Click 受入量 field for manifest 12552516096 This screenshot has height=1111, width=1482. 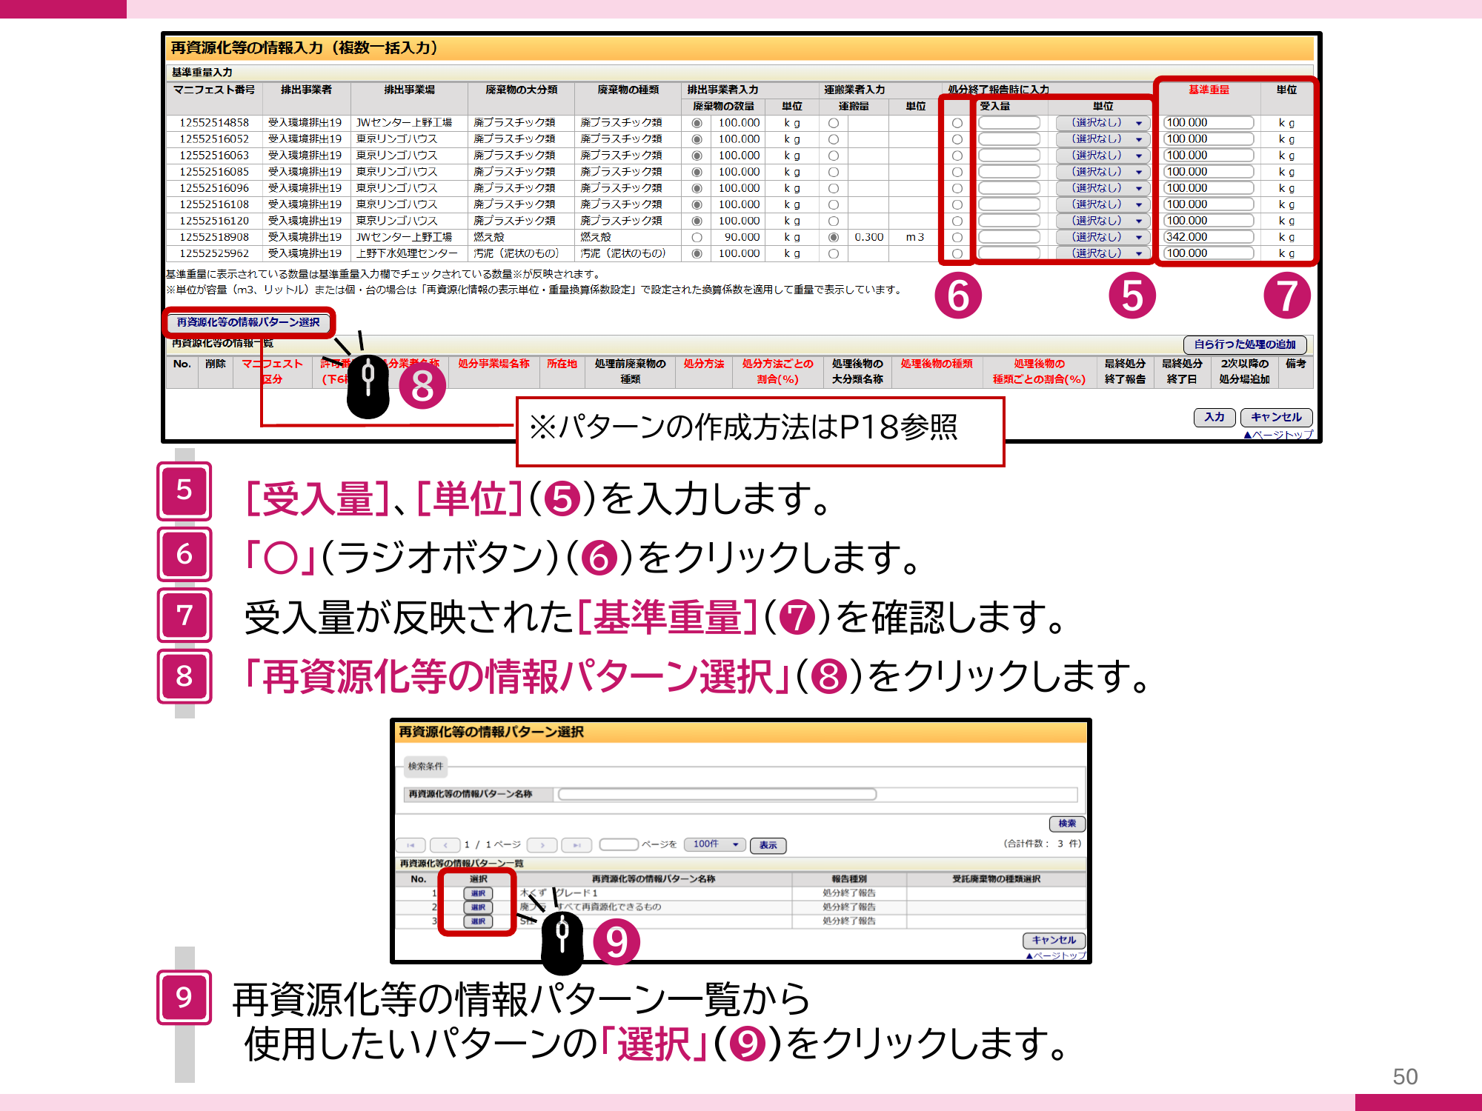1009,188
